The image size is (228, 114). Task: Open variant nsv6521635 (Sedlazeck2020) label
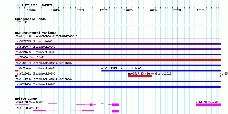click(35, 52)
